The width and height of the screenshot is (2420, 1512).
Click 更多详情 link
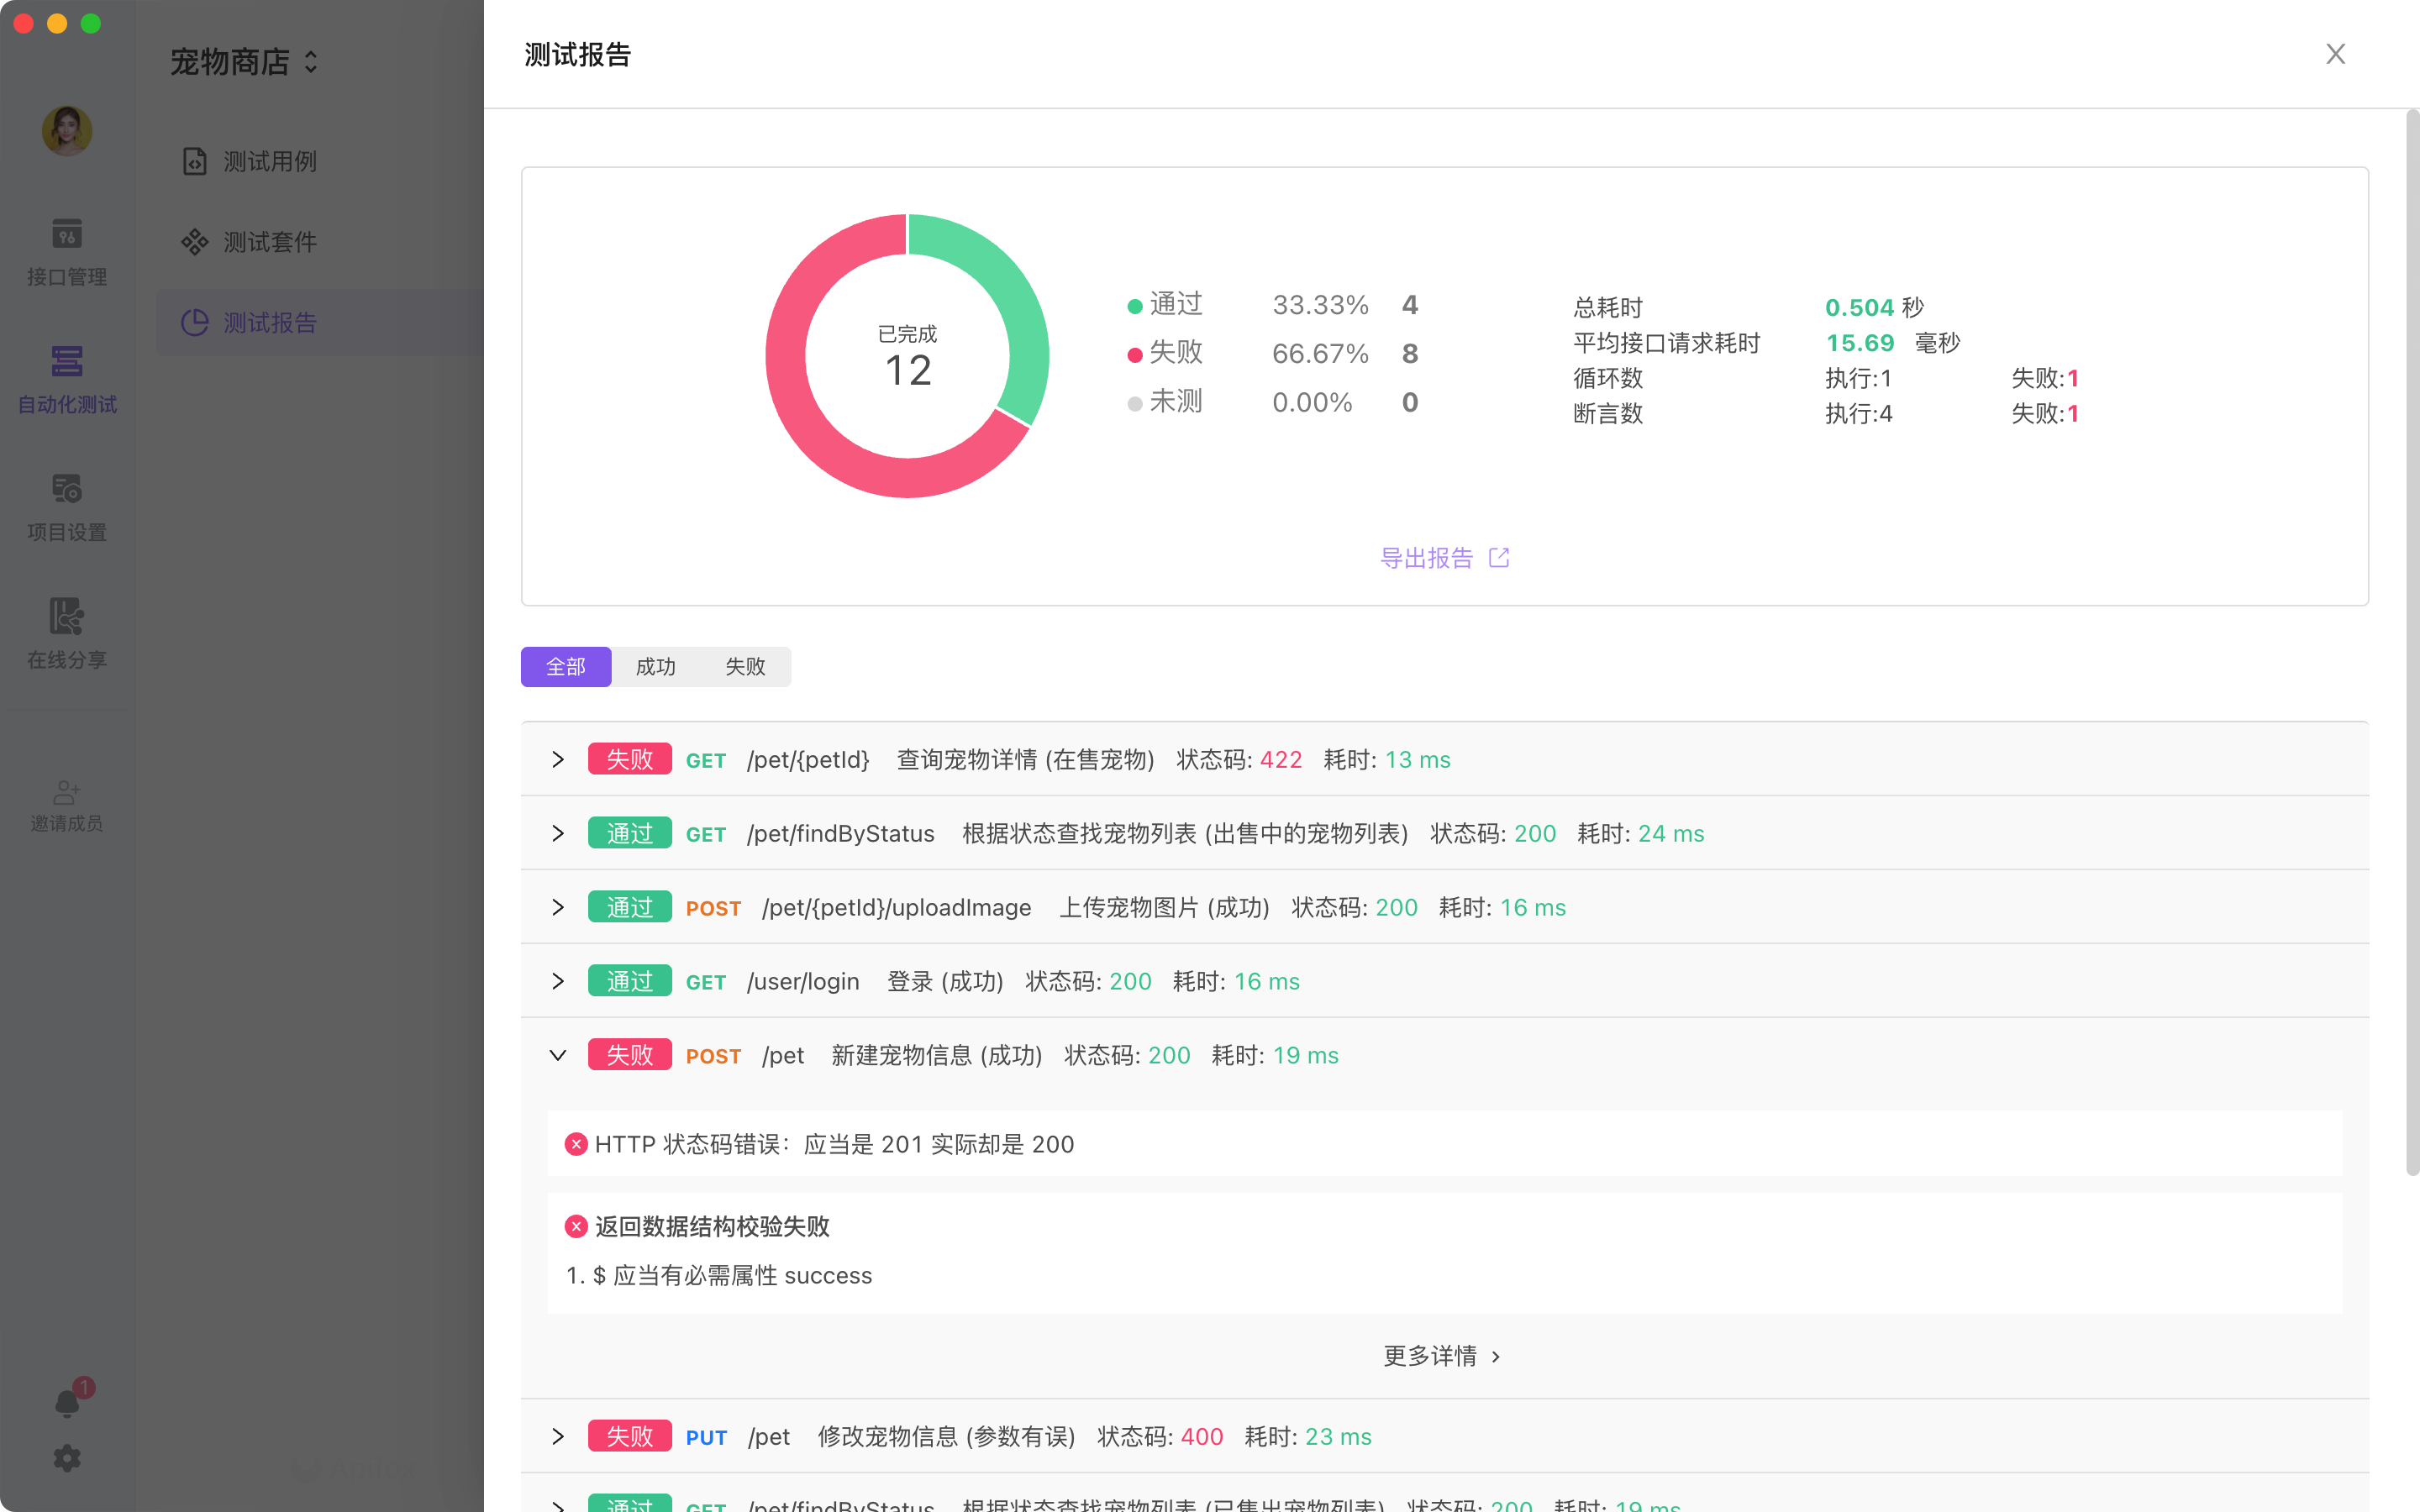pos(1442,1356)
